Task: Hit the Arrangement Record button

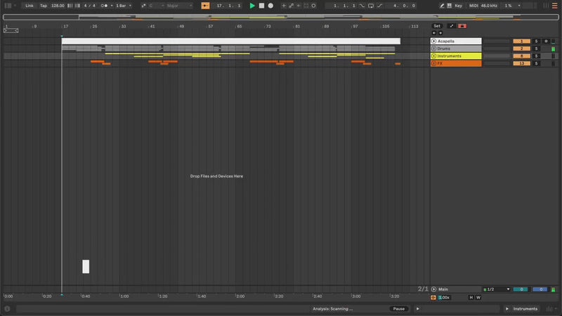Action: point(270,6)
